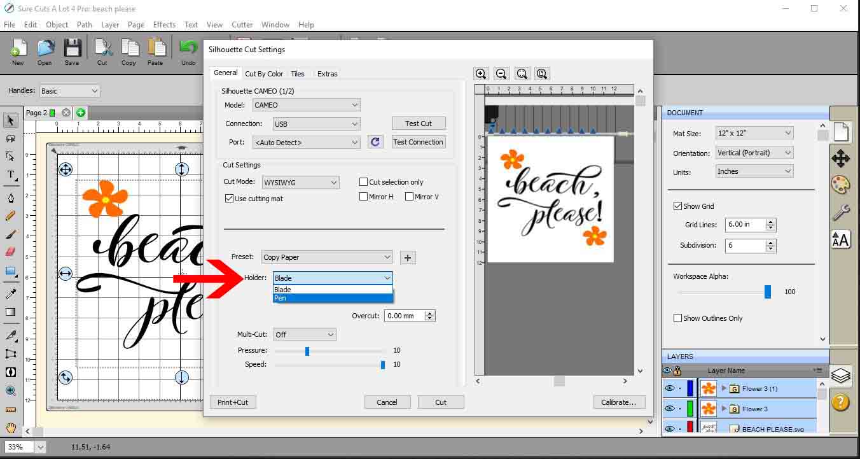The height and width of the screenshot is (459, 860).
Task: Open the Mat Size dropdown
Action: (754, 133)
